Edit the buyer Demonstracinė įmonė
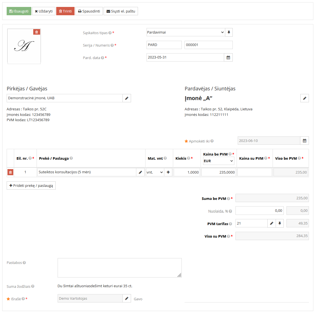 pos(127,98)
